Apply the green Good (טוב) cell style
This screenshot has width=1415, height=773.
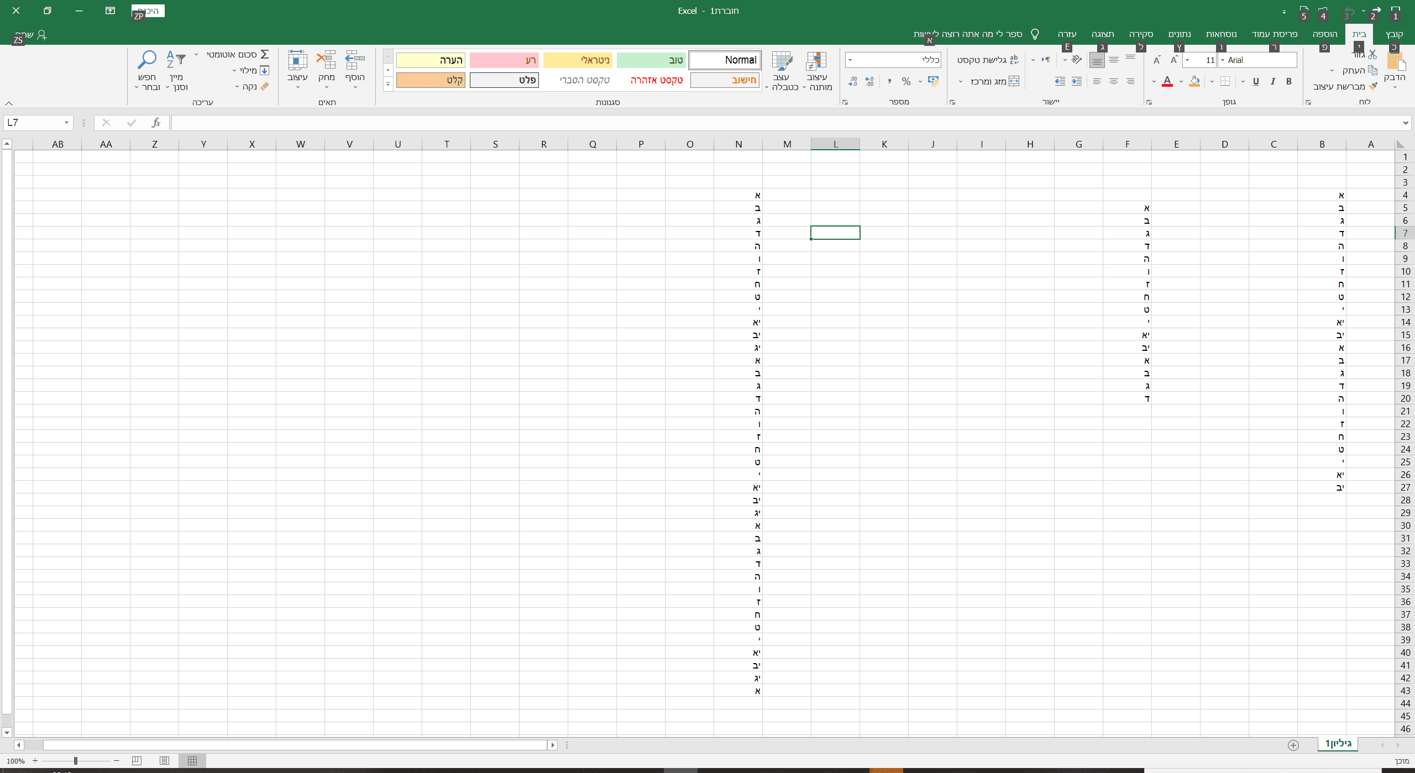(x=651, y=60)
